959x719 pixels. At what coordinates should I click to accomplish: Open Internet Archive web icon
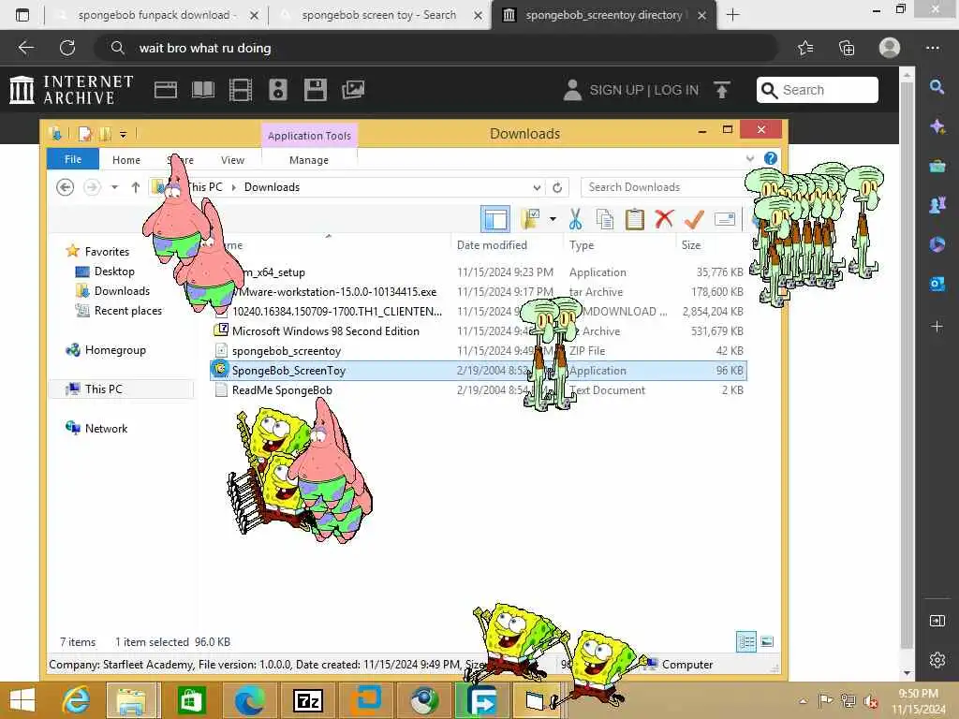(x=165, y=90)
